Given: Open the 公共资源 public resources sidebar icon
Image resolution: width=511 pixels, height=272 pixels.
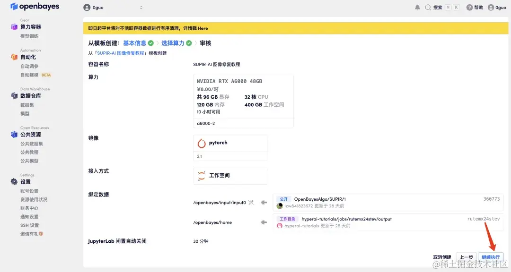Looking at the screenshot, I should tap(13, 135).
